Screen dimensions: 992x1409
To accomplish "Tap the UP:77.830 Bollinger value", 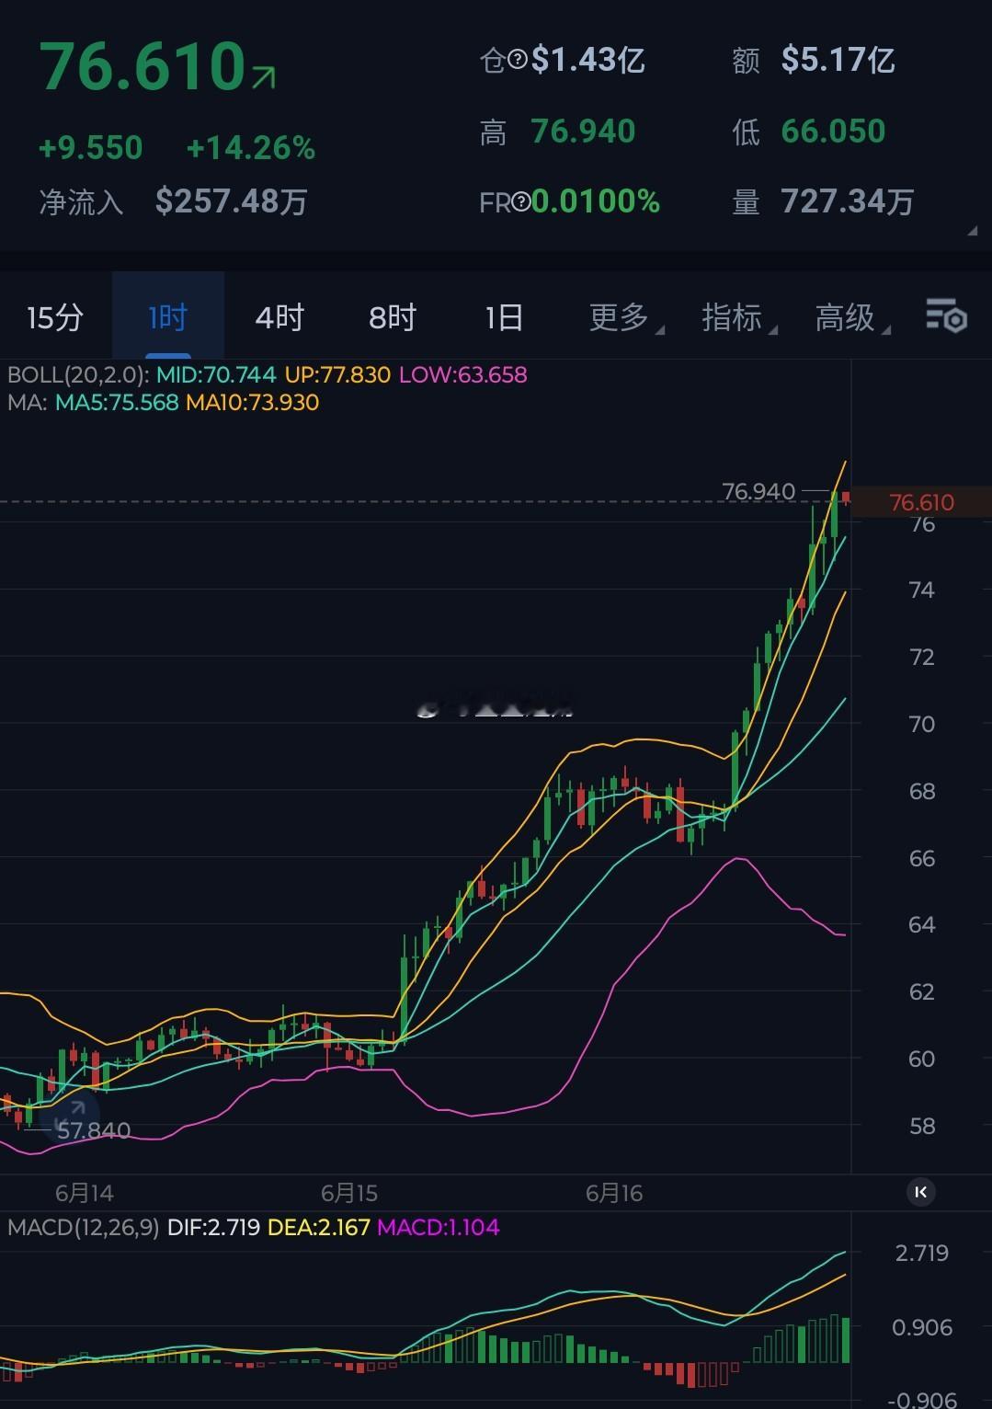I will [337, 374].
